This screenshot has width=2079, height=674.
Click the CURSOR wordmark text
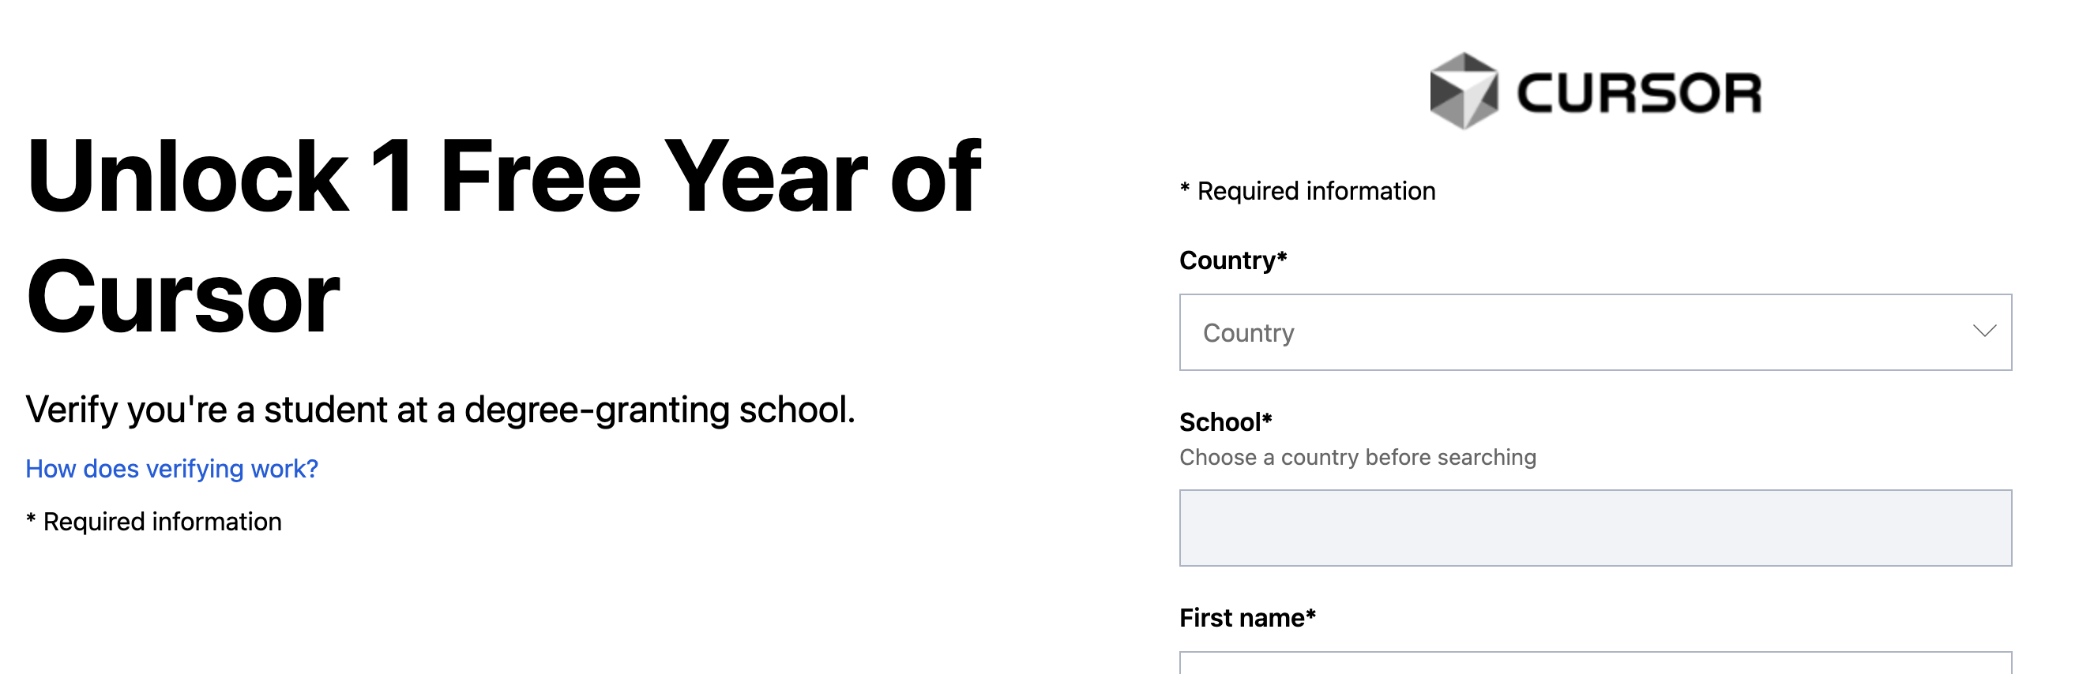[1638, 93]
